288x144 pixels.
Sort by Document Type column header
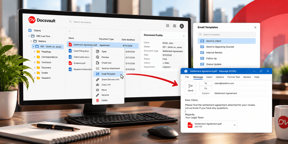106,39
